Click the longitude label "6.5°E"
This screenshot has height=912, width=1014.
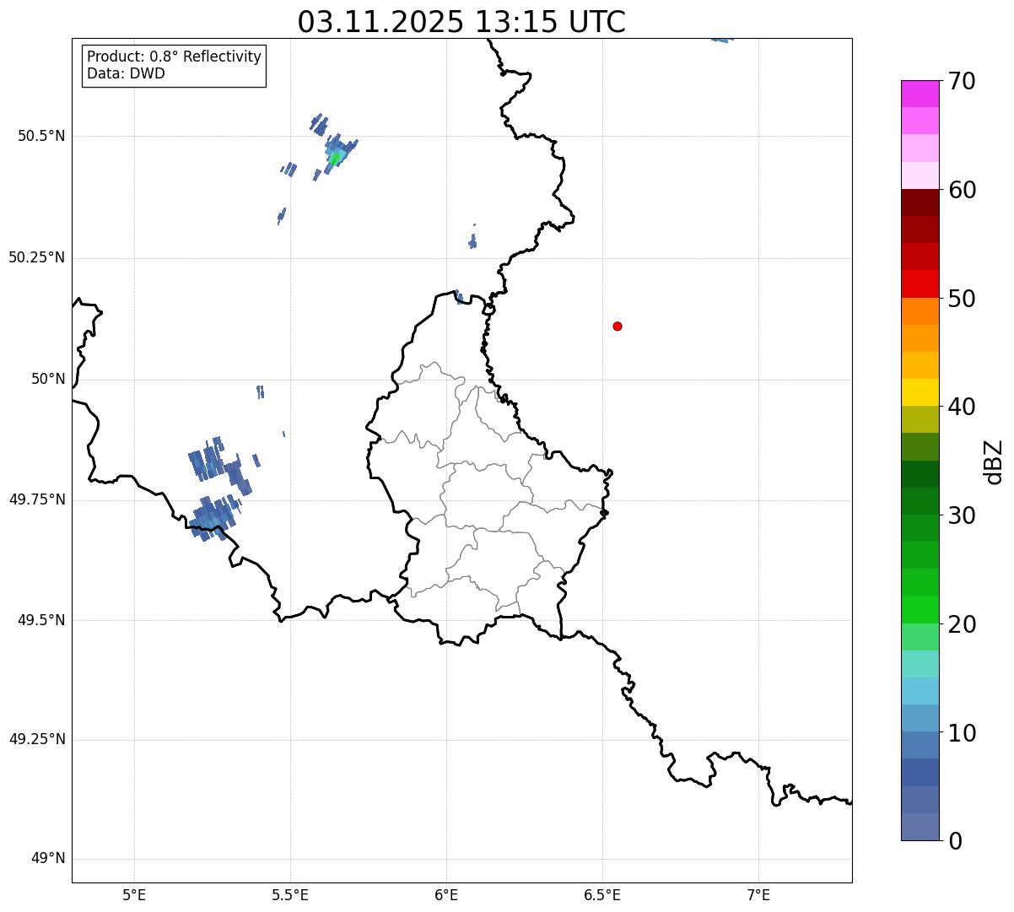602,894
